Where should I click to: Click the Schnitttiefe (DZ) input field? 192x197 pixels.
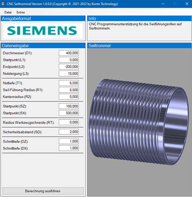(69, 141)
